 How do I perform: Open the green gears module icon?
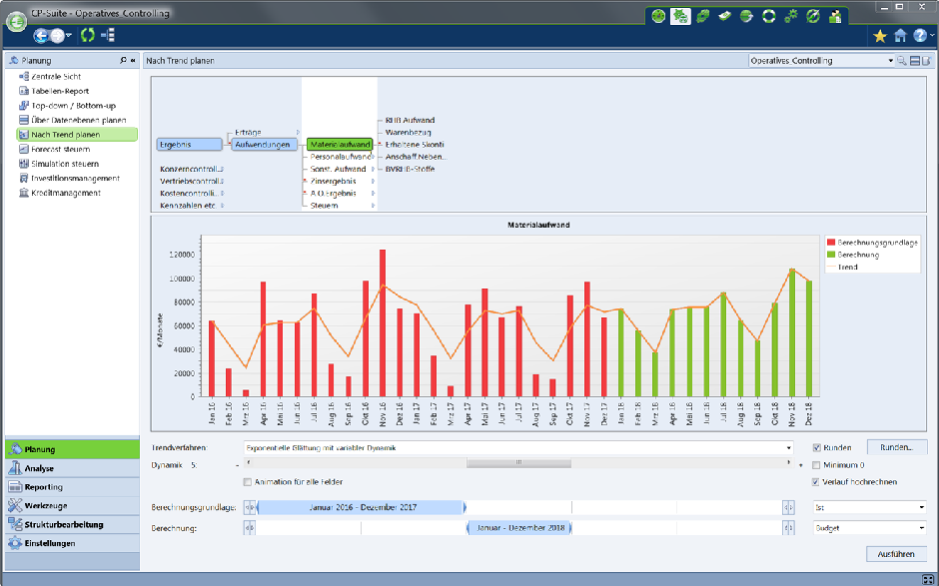791,16
